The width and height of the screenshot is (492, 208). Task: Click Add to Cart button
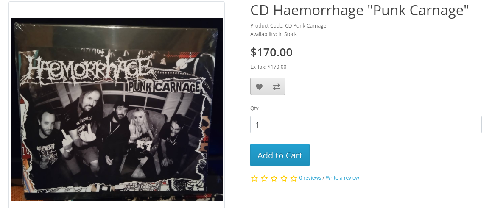click(280, 155)
